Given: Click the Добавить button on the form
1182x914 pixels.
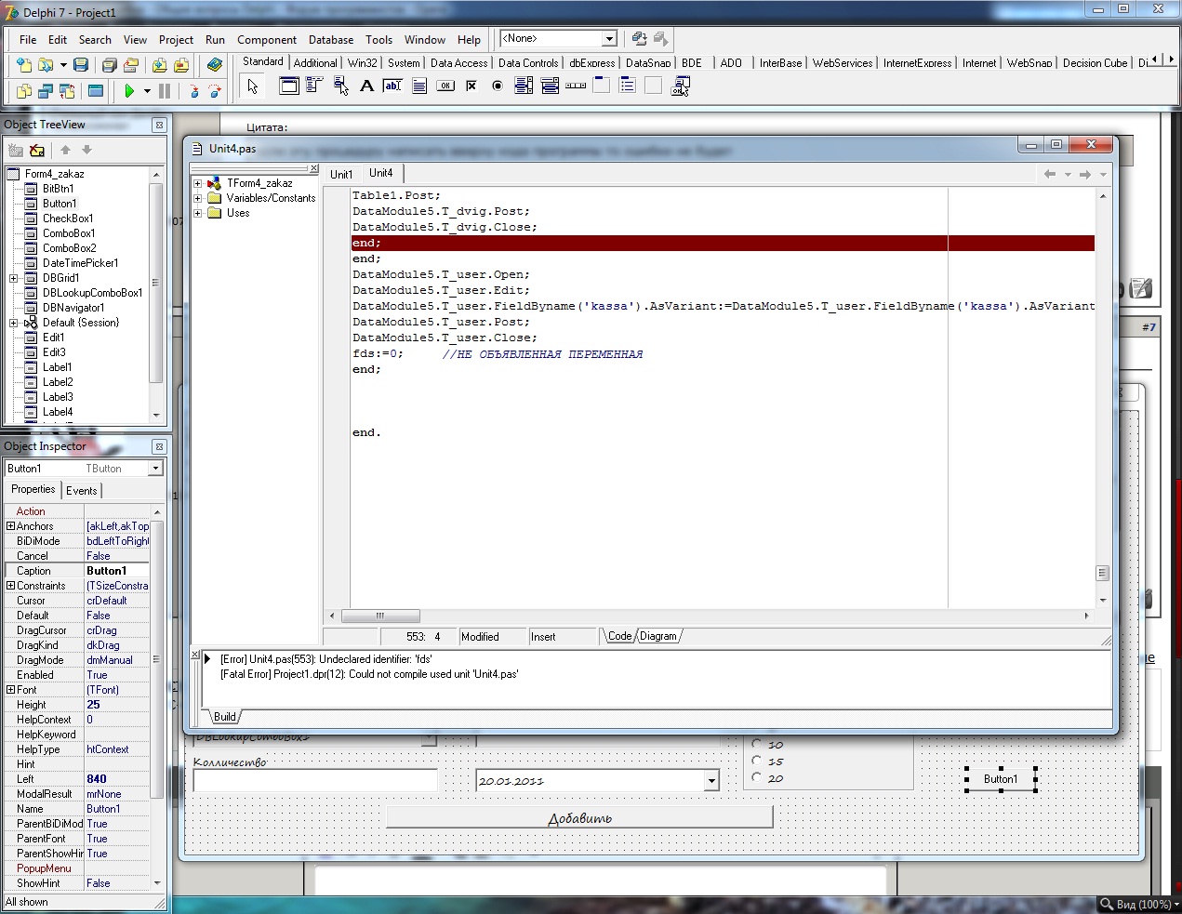Looking at the screenshot, I should [x=579, y=817].
